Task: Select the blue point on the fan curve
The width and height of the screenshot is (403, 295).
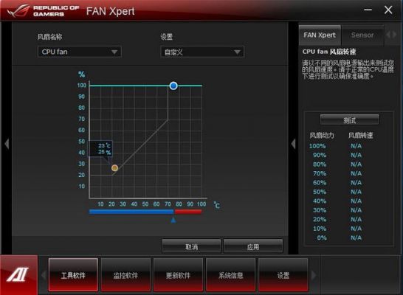Action: [x=173, y=86]
